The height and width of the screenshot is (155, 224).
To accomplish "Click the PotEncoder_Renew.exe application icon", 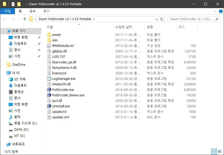I will 49,95.
